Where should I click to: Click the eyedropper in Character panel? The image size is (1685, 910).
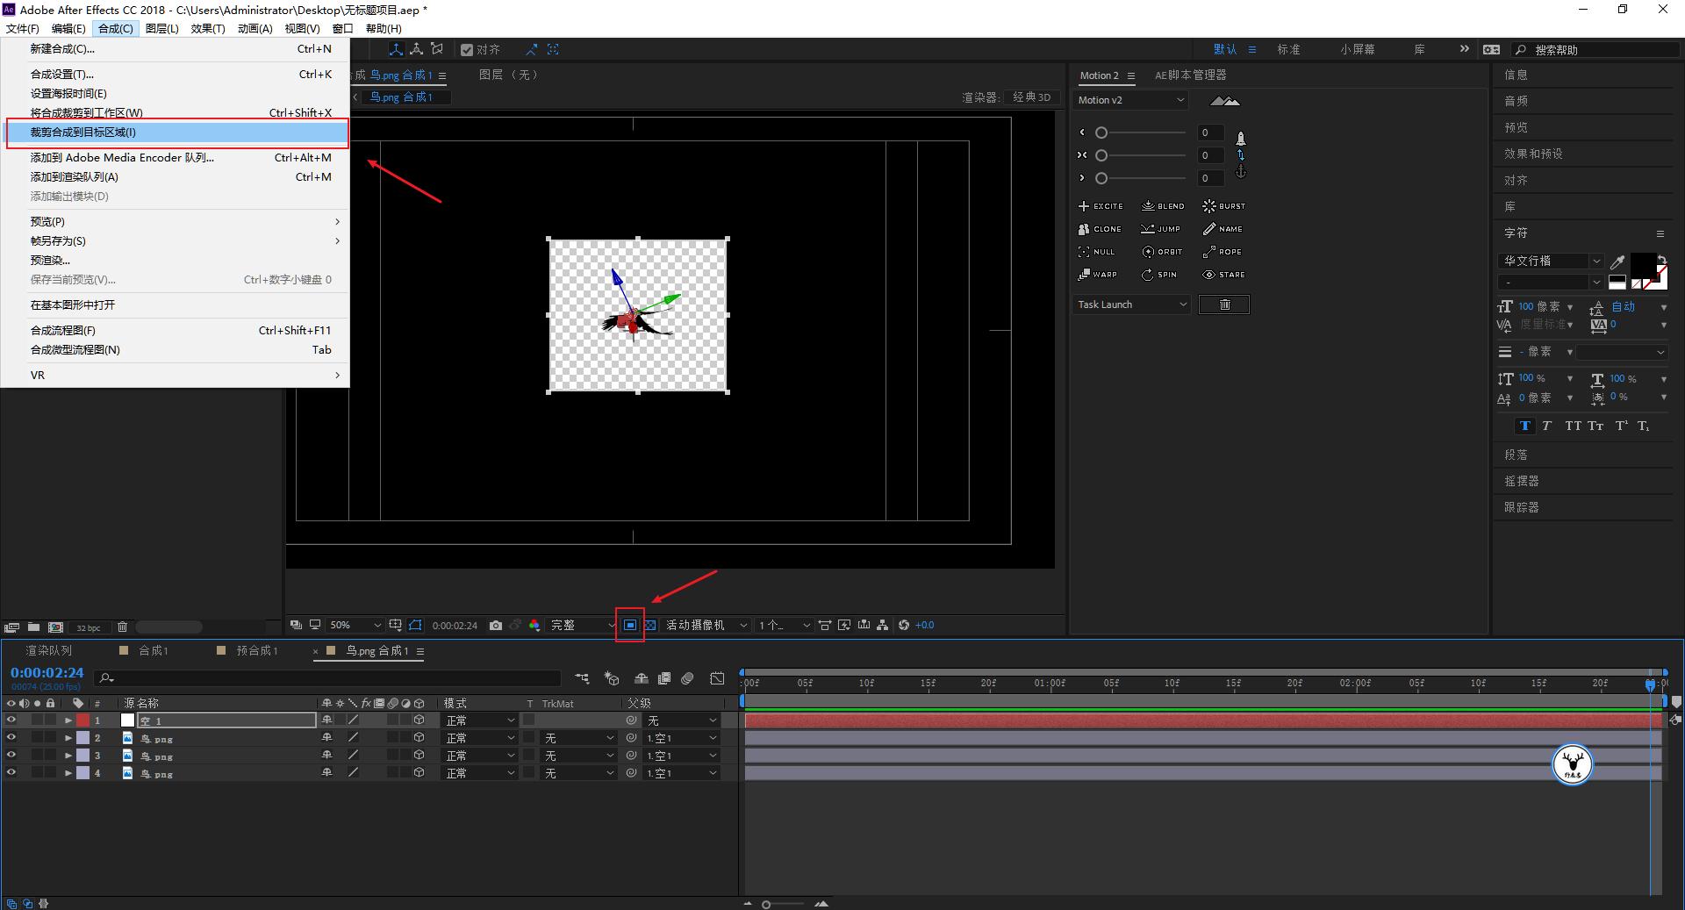point(1617,262)
